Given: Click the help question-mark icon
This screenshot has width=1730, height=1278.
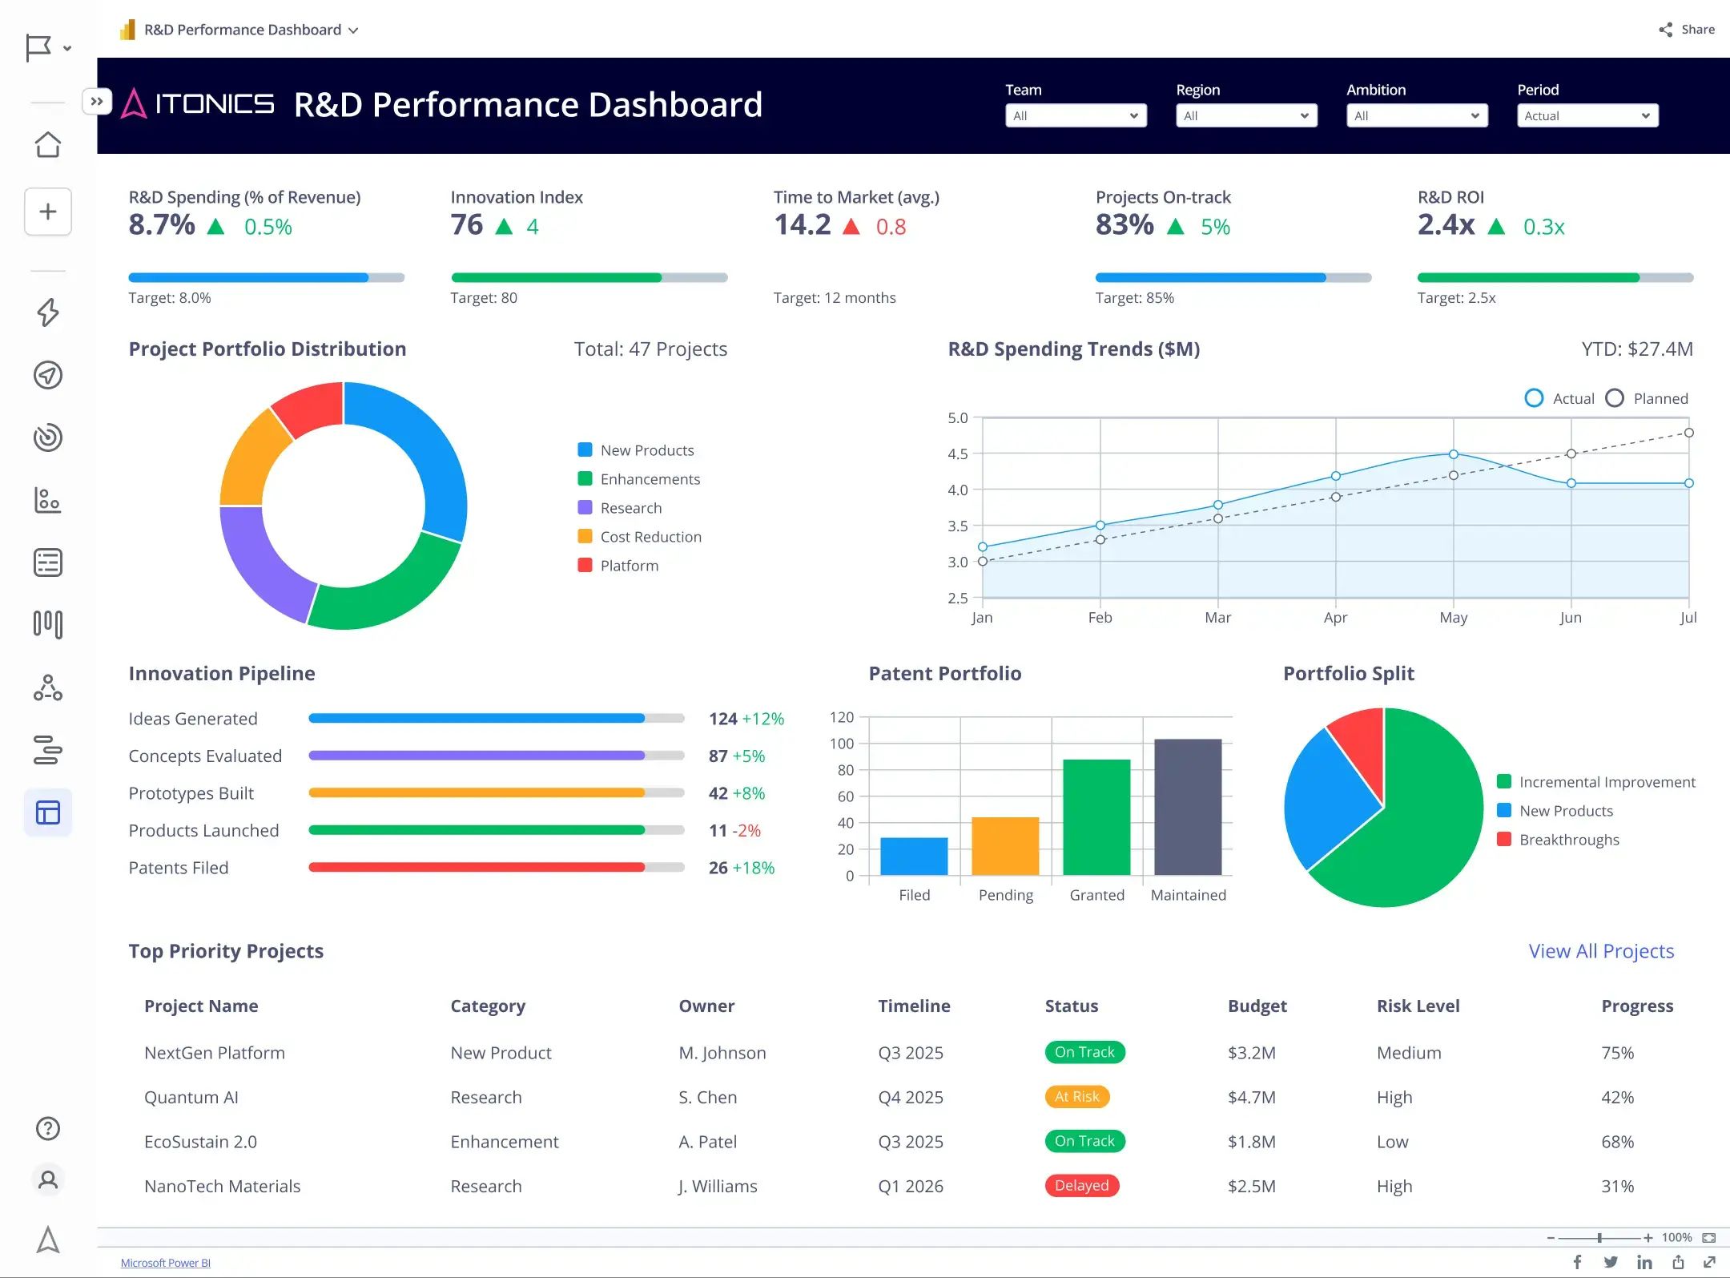Looking at the screenshot, I should pyautogui.click(x=47, y=1128).
